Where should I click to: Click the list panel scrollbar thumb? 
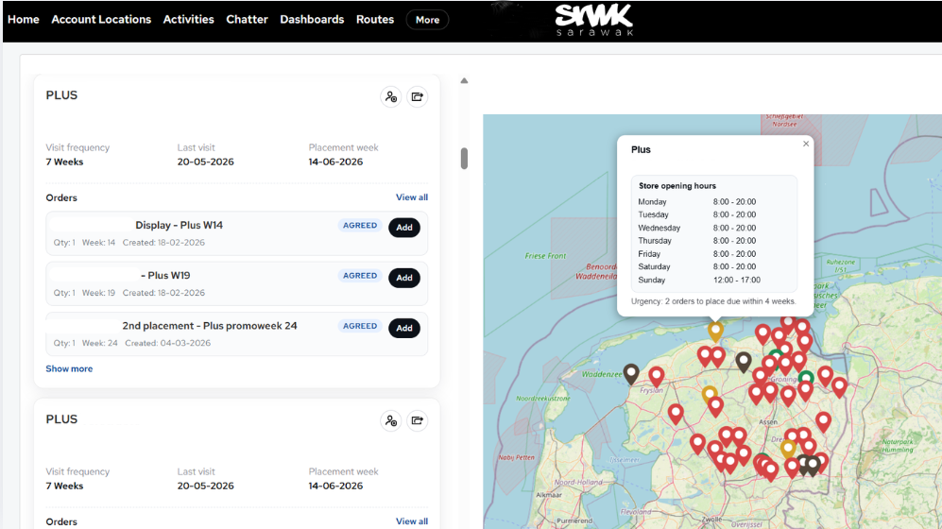(464, 159)
